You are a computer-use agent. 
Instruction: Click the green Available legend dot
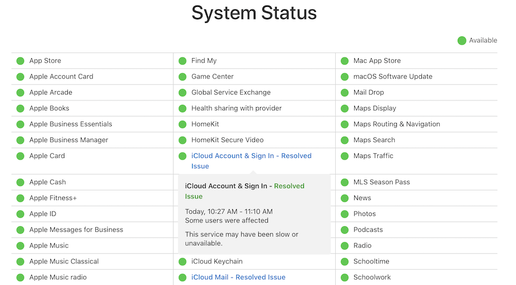point(462,40)
